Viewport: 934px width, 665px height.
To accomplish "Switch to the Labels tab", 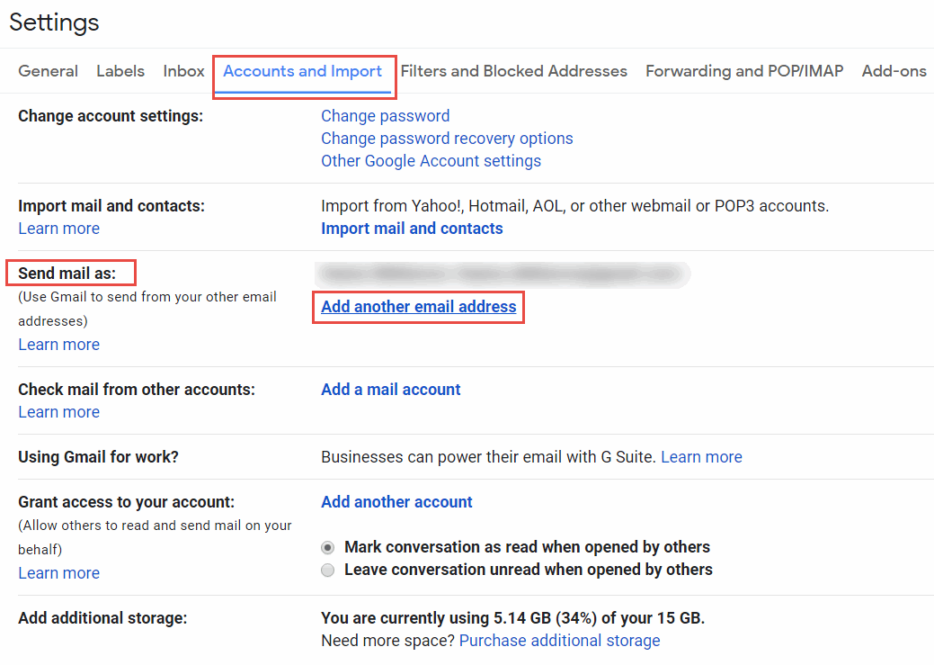I will coord(120,71).
